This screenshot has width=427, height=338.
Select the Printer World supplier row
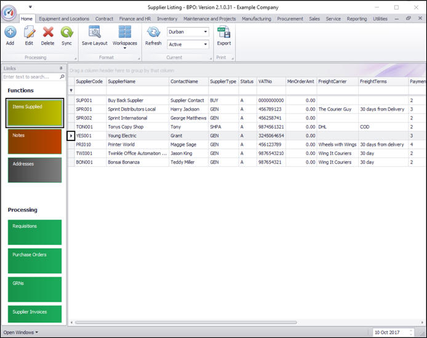(123, 144)
